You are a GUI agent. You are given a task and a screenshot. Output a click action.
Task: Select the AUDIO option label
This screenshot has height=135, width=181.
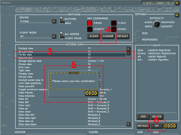tap(148, 22)
